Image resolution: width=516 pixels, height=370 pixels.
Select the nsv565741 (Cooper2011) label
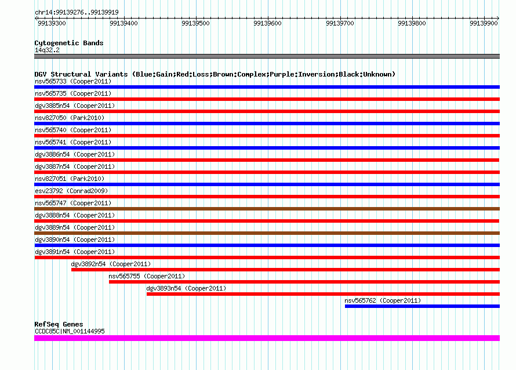point(73,142)
